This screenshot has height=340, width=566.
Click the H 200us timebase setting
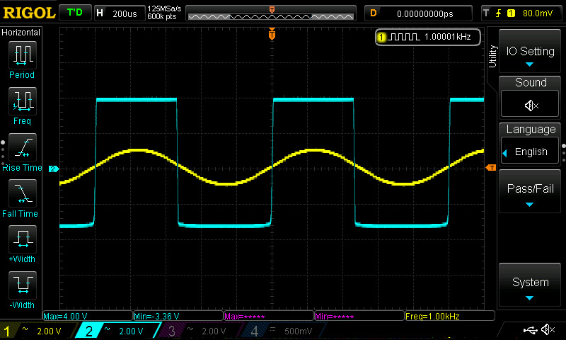point(118,13)
